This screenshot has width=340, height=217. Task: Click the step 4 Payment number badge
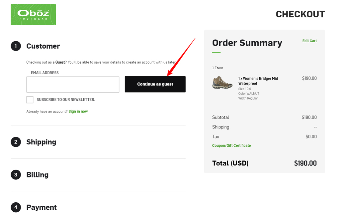[x=16, y=207]
